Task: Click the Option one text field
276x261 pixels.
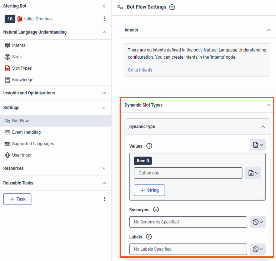Action: click(x=188, y=173)
